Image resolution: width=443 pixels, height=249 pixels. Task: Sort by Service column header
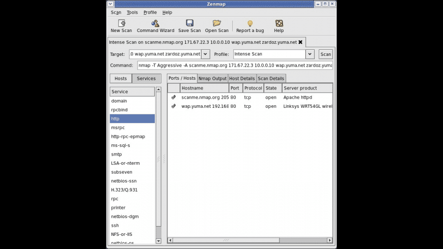tap(132, 91)
